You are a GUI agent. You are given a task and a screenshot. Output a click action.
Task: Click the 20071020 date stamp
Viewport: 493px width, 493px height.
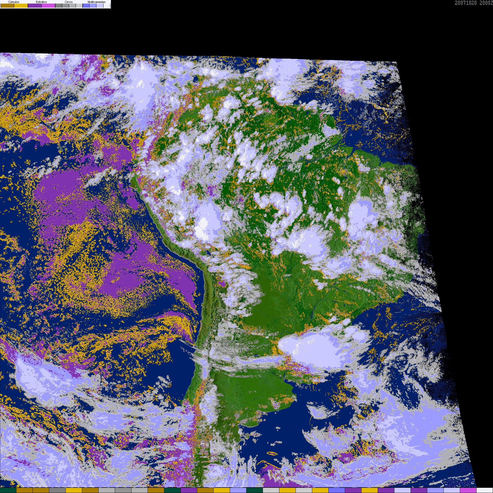tap(466, 3)
